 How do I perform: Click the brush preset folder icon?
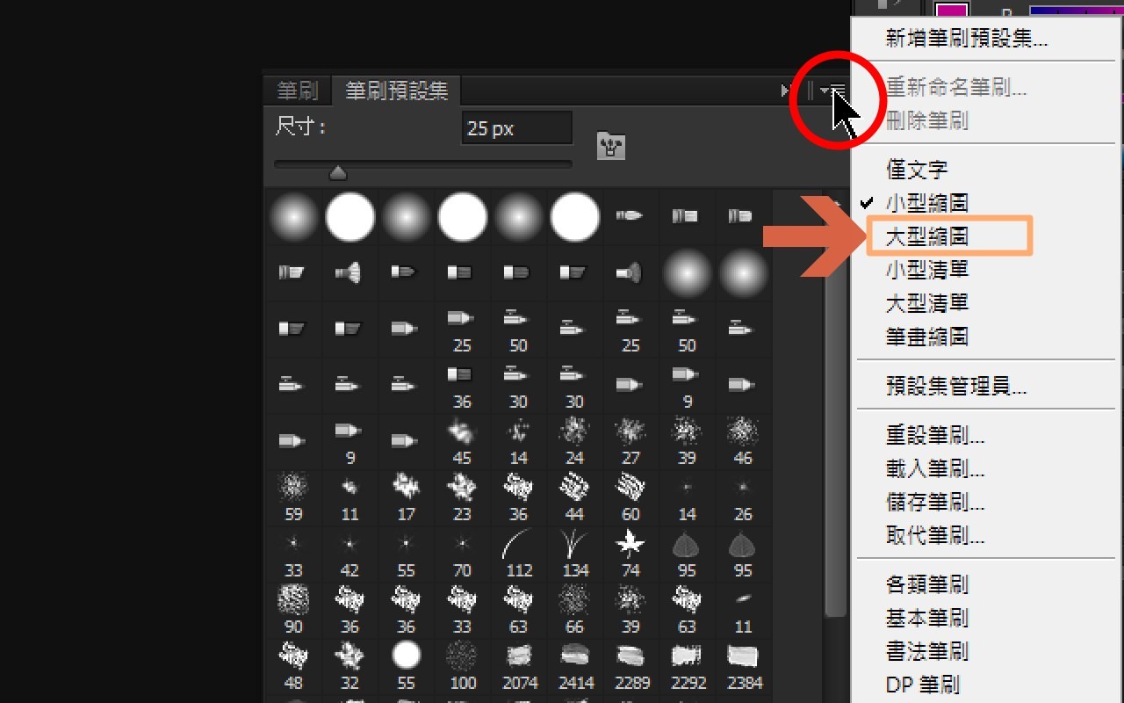coord(610,145)
